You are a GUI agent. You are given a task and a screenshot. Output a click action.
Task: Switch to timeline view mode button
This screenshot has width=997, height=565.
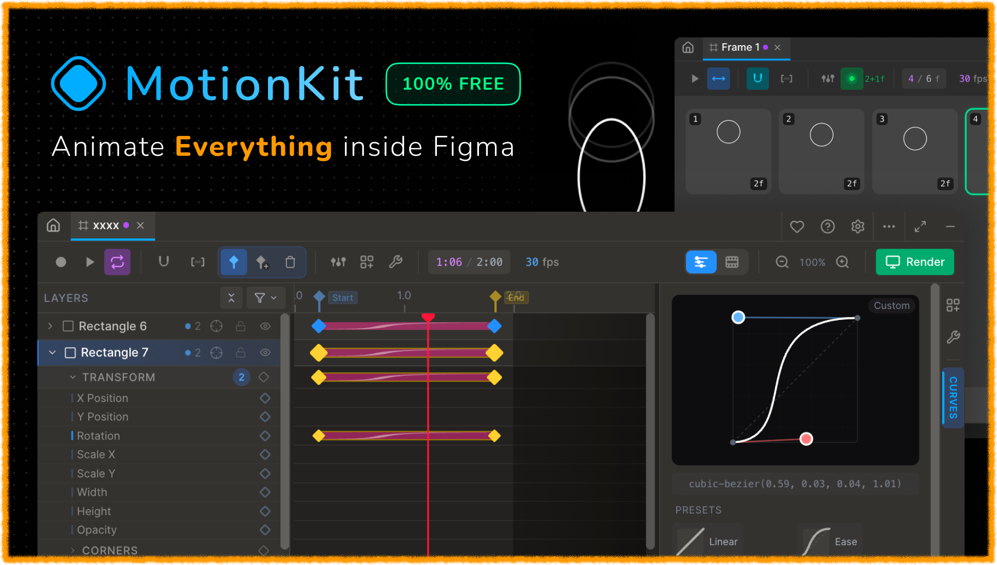[x=701, y=262]
